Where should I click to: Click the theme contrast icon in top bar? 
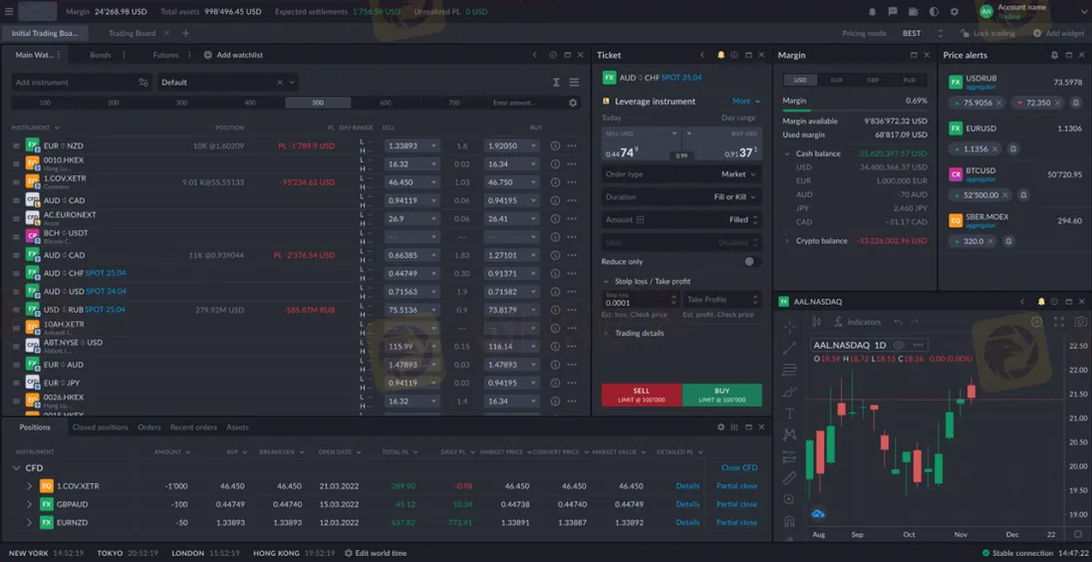point(934,12)
